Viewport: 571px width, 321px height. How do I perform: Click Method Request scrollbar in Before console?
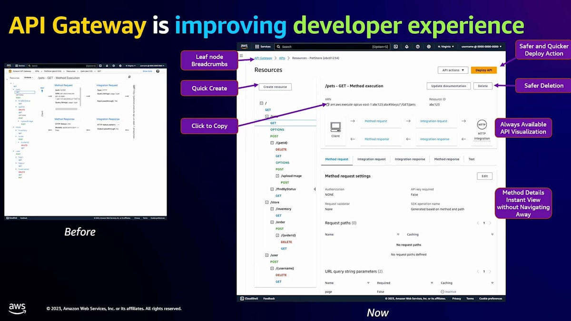[x=66, y=109]
